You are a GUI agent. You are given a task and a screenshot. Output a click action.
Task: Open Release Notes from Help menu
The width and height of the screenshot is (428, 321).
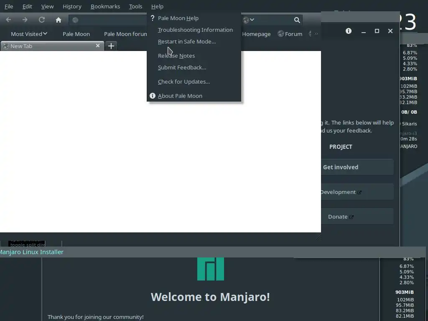tap(194, 56)
